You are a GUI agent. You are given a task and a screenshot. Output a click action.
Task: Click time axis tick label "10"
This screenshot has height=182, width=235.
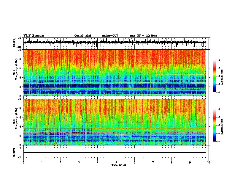209,162
